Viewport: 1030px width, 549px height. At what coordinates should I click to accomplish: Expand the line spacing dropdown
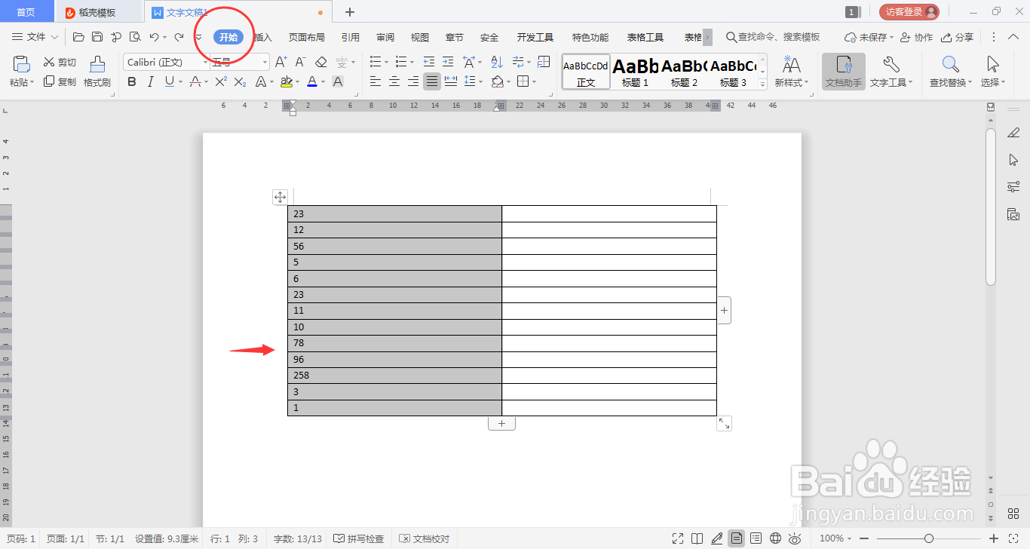pyautogui.click(x=480, y=81)
